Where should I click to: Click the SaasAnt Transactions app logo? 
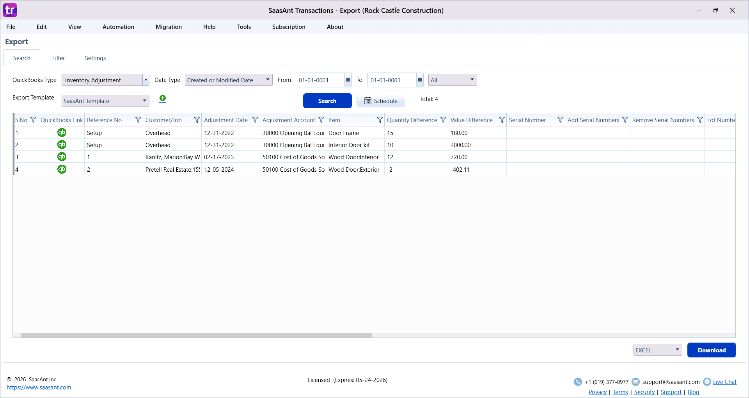[x=10, y=10]
